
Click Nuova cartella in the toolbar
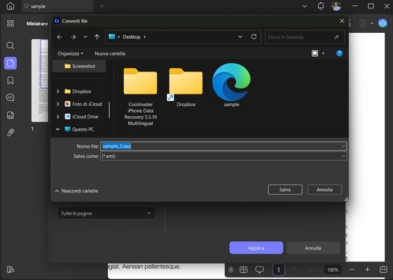110,53
